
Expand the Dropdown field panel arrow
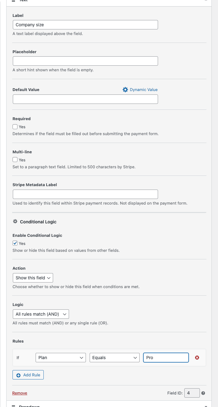pyautogui.click(x=206, y=406)
